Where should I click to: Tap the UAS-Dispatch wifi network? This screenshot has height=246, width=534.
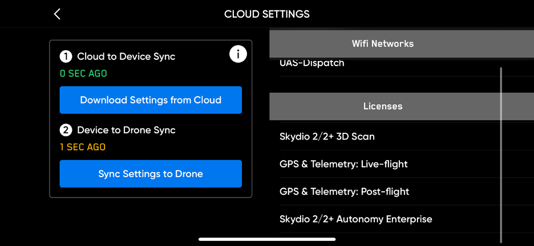tap(312, 63)
